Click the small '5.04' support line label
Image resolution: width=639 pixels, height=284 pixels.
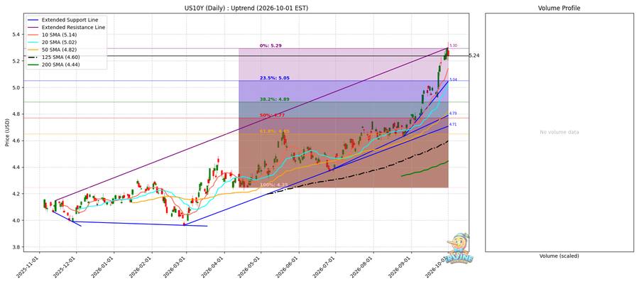pyautogui.click(x=453, y=80)
